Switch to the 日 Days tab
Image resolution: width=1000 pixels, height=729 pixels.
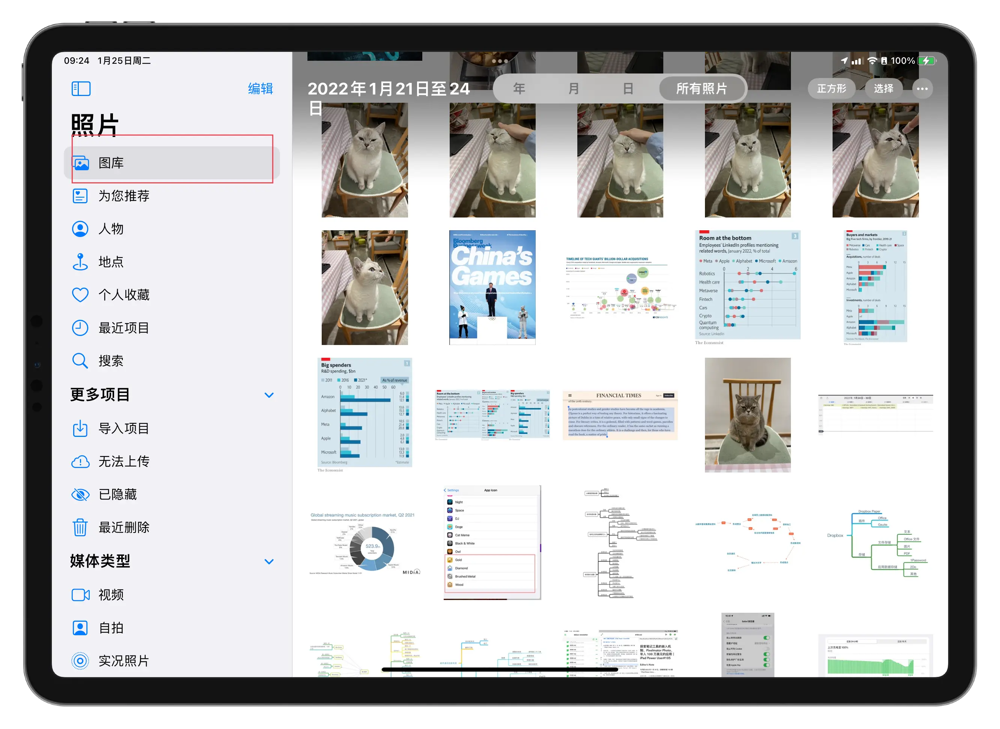(628, 89)
